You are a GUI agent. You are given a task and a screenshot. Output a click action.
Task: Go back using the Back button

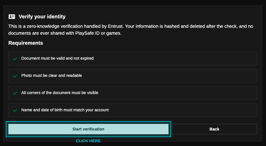coord(214,129)
